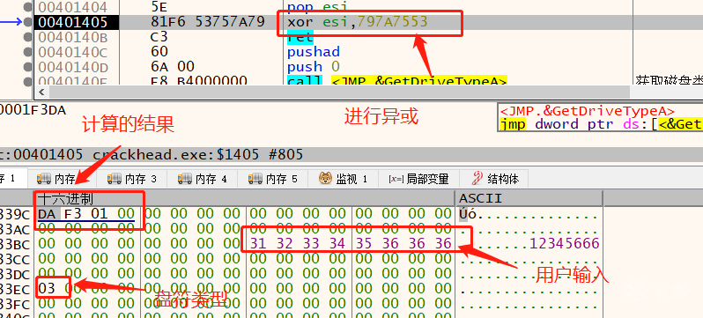Screen dimensions: 703x318
Task: Click ASCII characters Úó in first row
Action: pyautogui.click(x=468, y=214)
